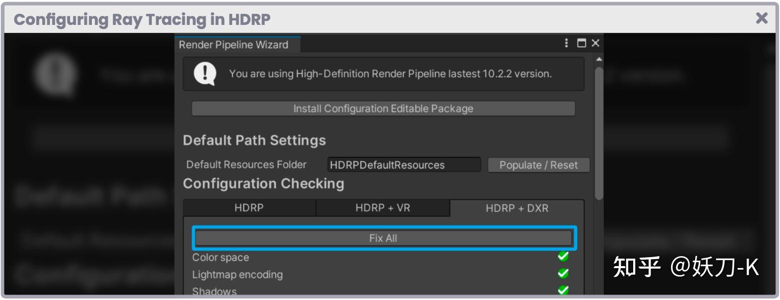Image resolution: width=780 pixels, height=300 pixels.
Task: Click inside the HDRPDefaultResources field
Action: (403, 164)
